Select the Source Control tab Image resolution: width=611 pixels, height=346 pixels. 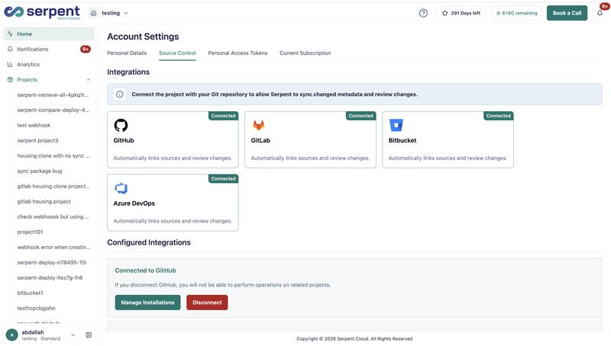(177, 53)
